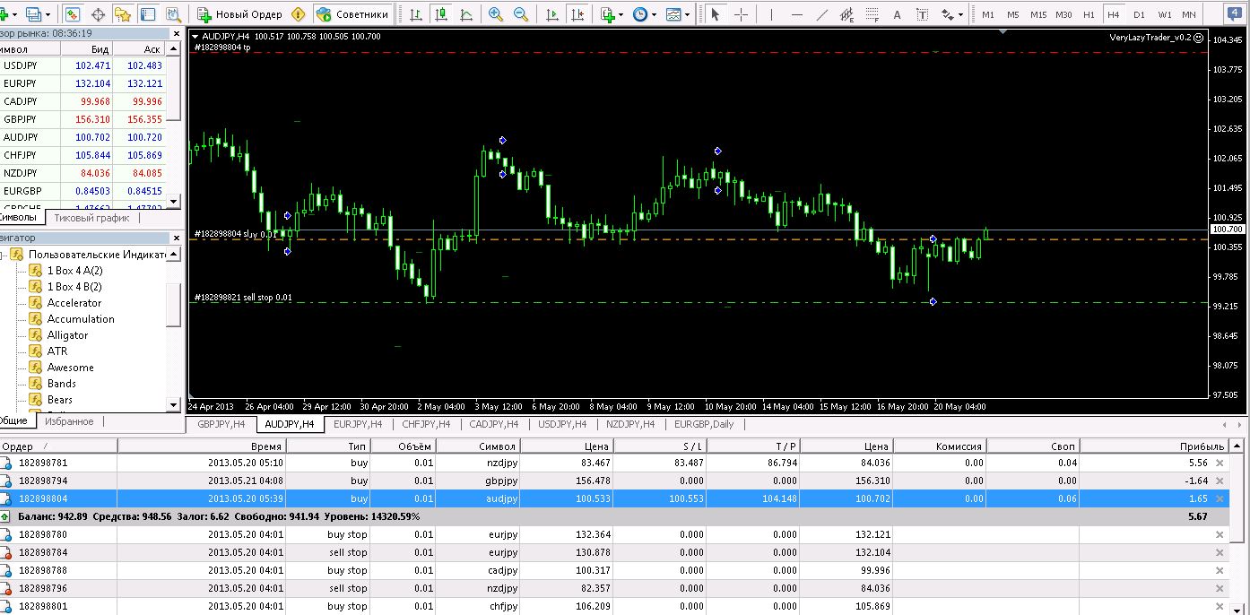
Task: Select the text label tool
Action: (897, 14)
